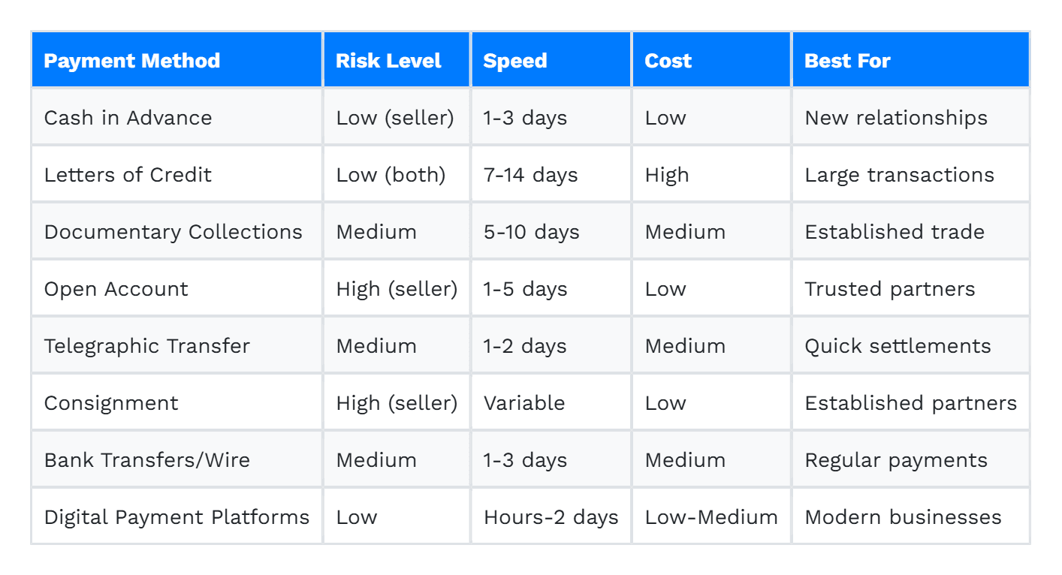The width and height of the screenshot is (1062, 575).
Task: Click the Payment Method column header
Action: pyautogui.click(x=177, y=60)
